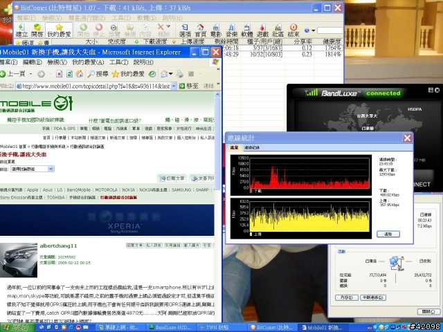Open BitComet 工具(T) menu
Viewport: 443px width, 332px height.
click(121, 18)
